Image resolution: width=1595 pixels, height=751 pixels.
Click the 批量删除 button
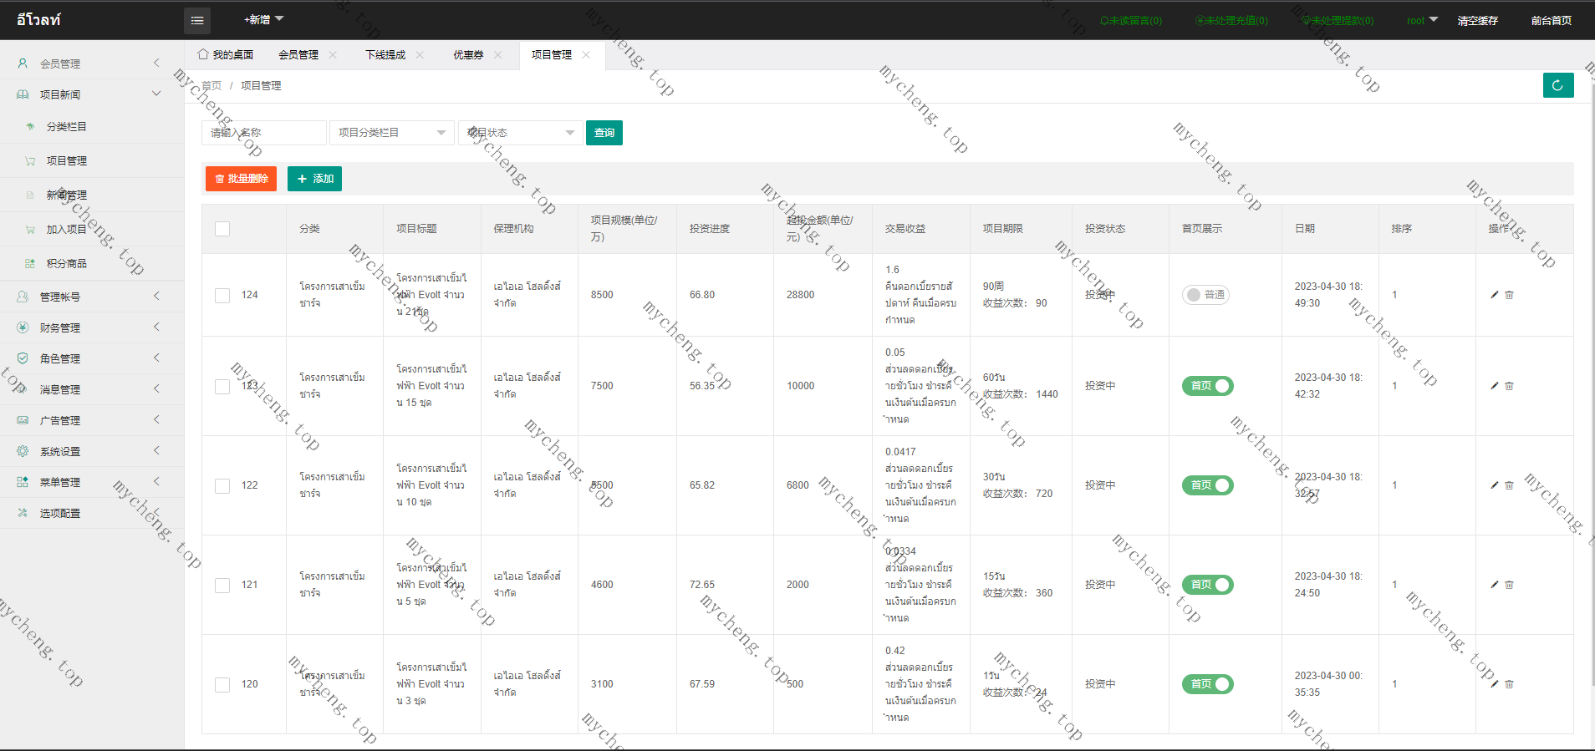[241, 179]
